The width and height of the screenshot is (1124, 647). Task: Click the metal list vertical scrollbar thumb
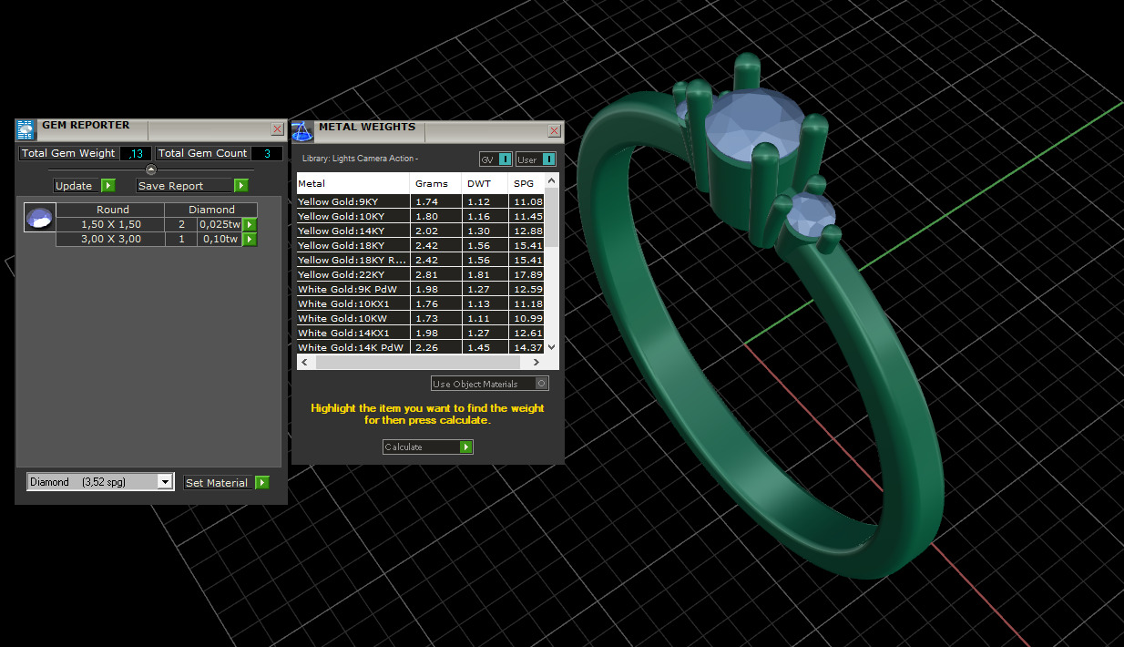pos(551,218)
